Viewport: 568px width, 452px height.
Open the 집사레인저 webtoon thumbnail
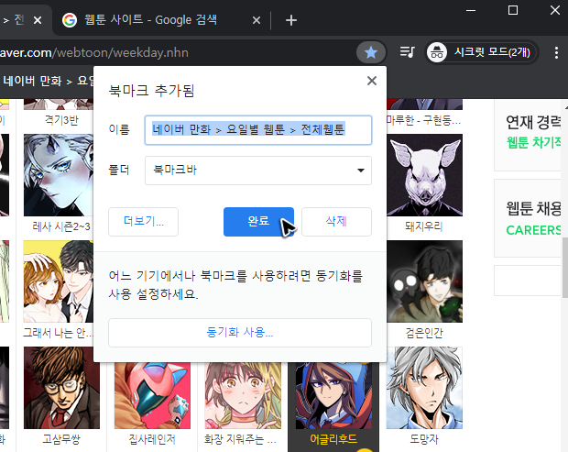point(152,395)
